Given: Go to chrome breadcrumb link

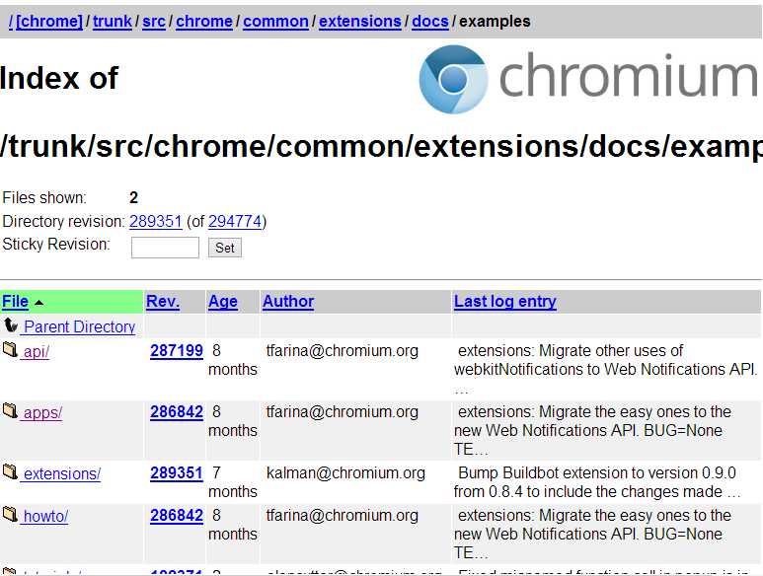Looking at the screenshot, I should pyautogui.click(x=204, y=22).
